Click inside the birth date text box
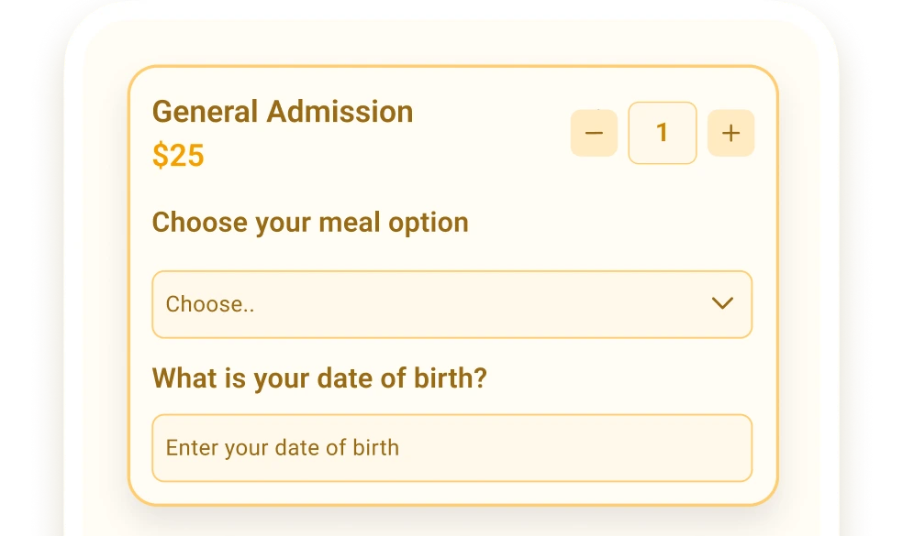 pos(451,448)
